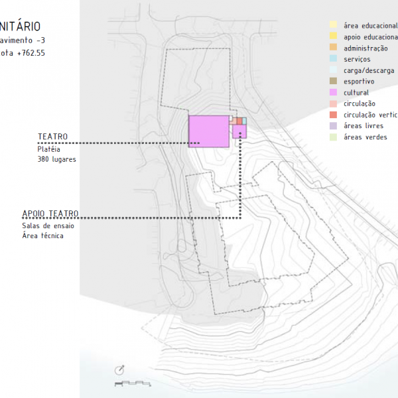Click the north arrow compass icon
398x398 pixels.
coord(119,369)
